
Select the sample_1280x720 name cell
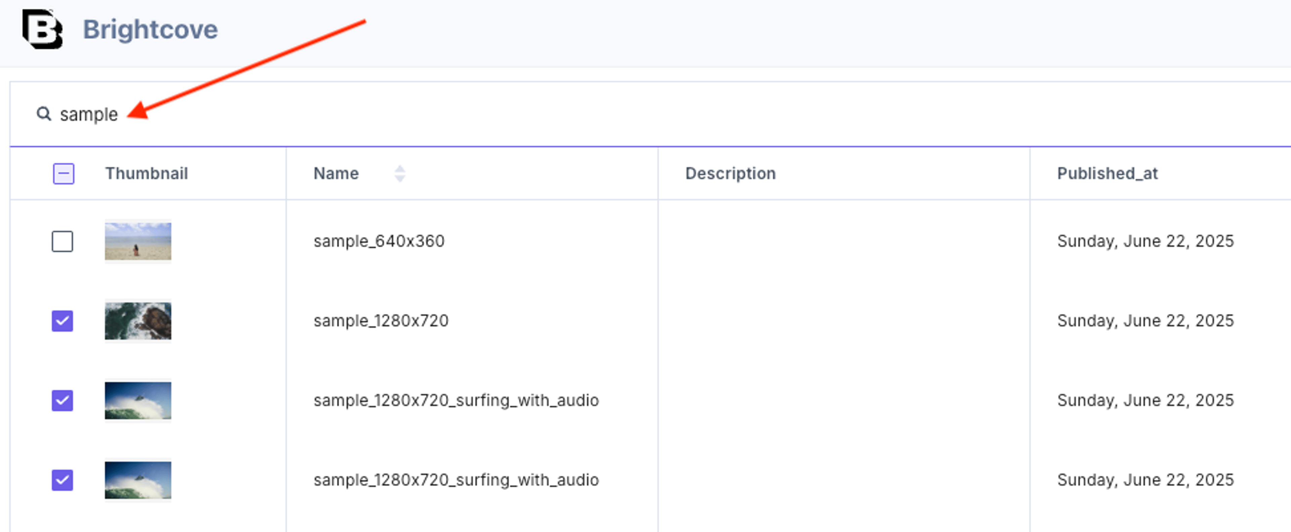point(381,321)
